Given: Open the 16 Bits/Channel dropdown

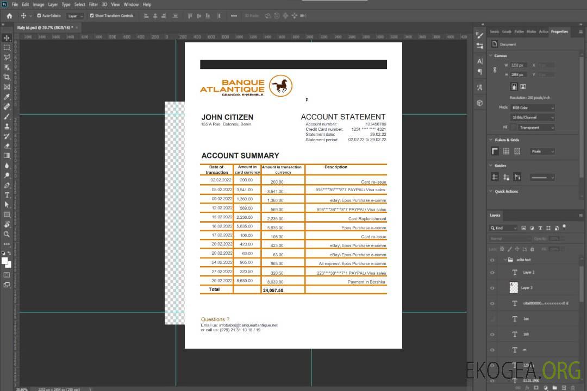Looking at the screenshot, I should click(x=532, y=117).
